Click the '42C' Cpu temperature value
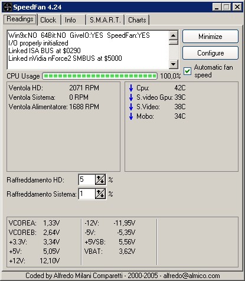The width and height of the screenshot is (245, 281). [x=180, y=88]
